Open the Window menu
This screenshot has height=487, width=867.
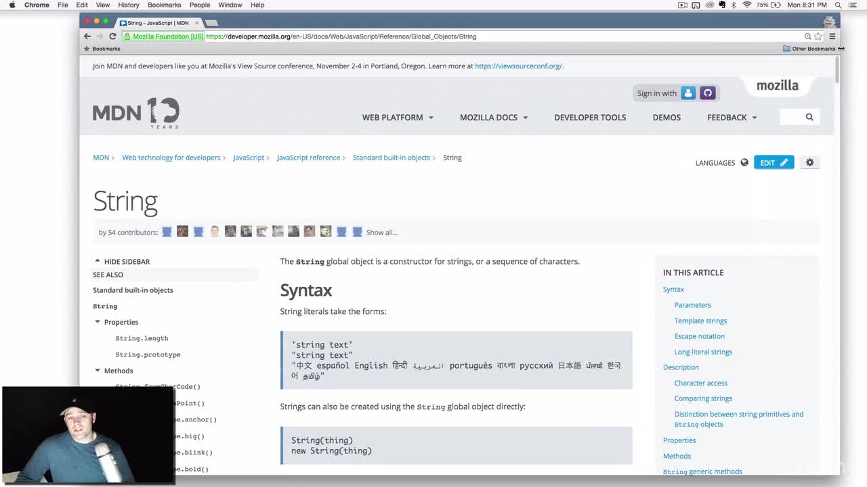click(x=230, y=5)
